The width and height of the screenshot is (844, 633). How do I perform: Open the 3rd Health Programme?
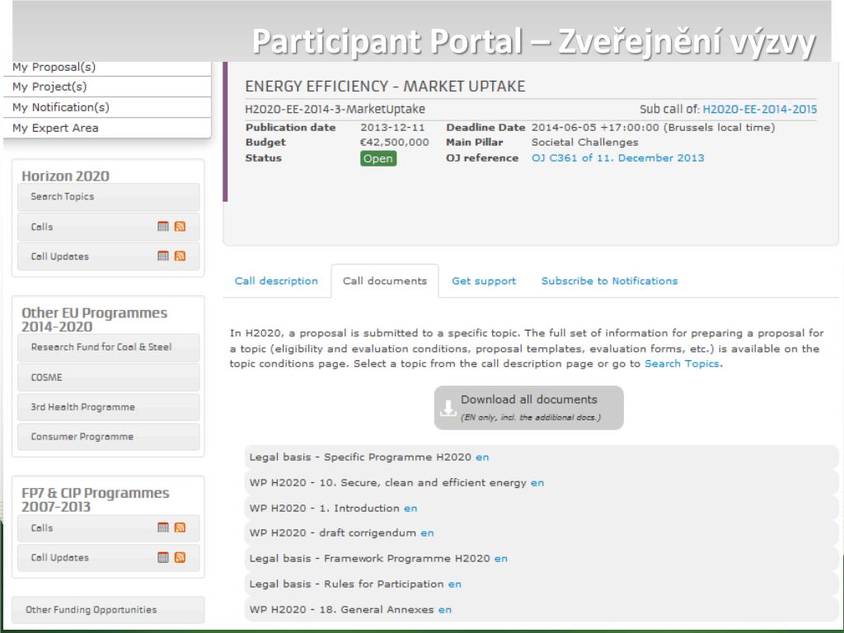(x=108, y=407)
